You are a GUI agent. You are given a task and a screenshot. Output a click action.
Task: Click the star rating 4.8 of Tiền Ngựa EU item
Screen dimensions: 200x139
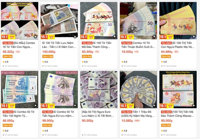pyautogui.click(x=45, y=131)
